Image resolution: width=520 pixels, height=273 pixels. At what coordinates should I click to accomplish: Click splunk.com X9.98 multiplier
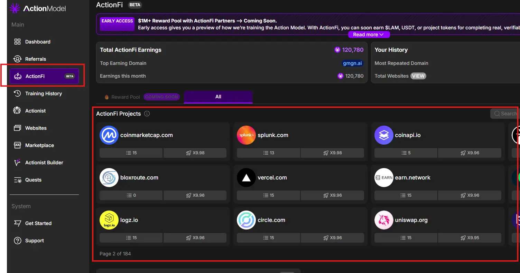tap(332, 153)
